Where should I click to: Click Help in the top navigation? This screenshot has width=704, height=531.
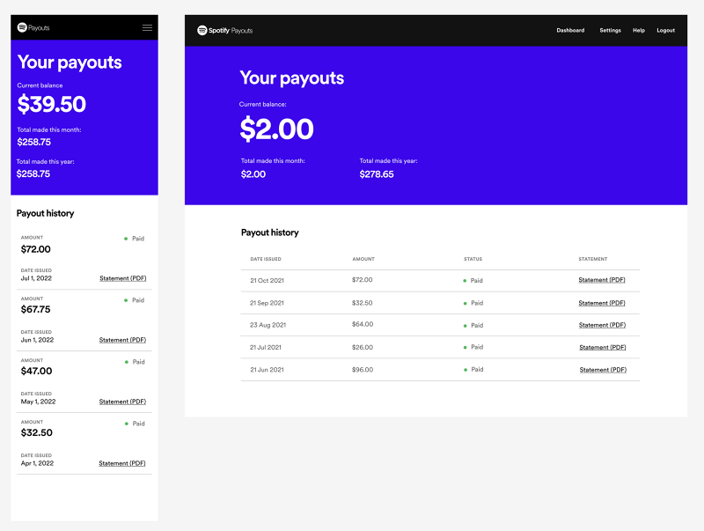[639, 29]
